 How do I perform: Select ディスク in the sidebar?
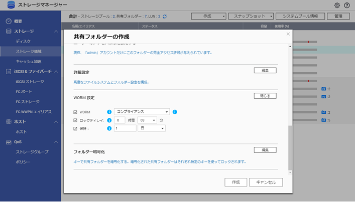coord(23,41)
